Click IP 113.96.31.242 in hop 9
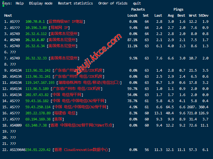Image resolution: width=213 pixels, height=159 pixels. (38, 70)
